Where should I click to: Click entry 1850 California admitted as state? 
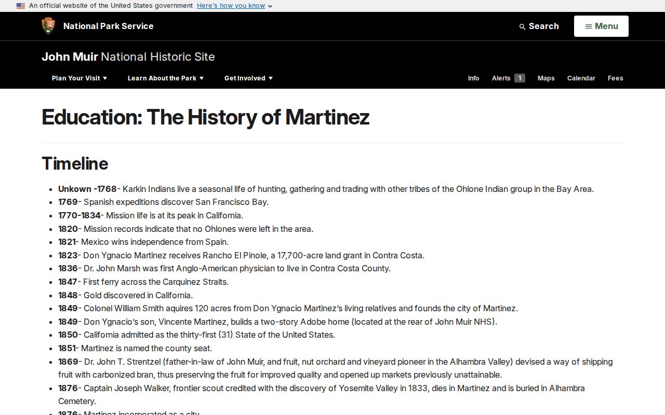pyautogui.click(x=196, y=335)
